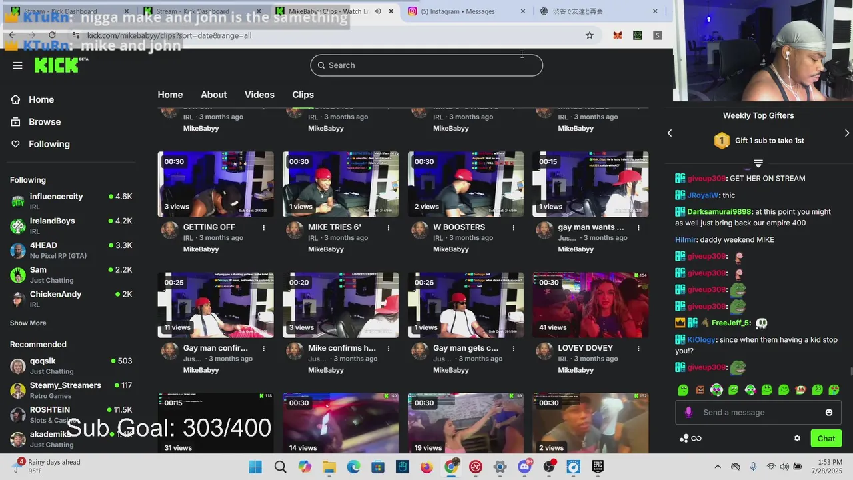Viewport: 853px width, 480px height.
Task: Open ChickenAndy channel from Following
Action: click(71, 299)
